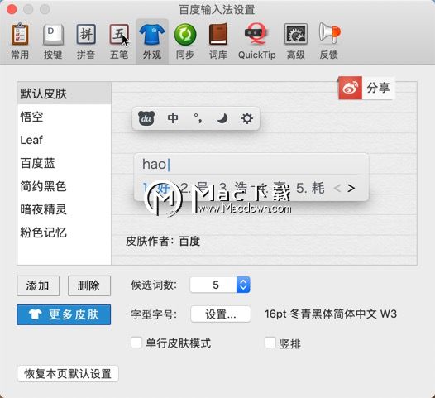The image size is (435, 398).
Task: Click the hao input text in preview
Action: pyautogui.click(x=155, y=164)
